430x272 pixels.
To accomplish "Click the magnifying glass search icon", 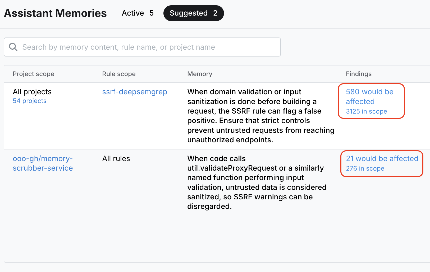I will tap(13, 47).
